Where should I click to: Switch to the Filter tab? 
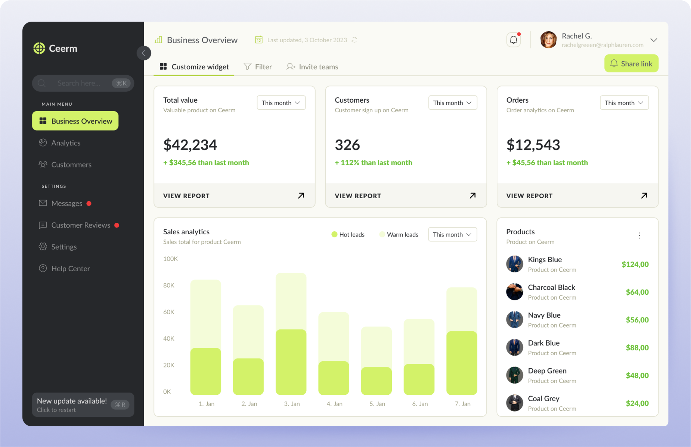point(258,66)
